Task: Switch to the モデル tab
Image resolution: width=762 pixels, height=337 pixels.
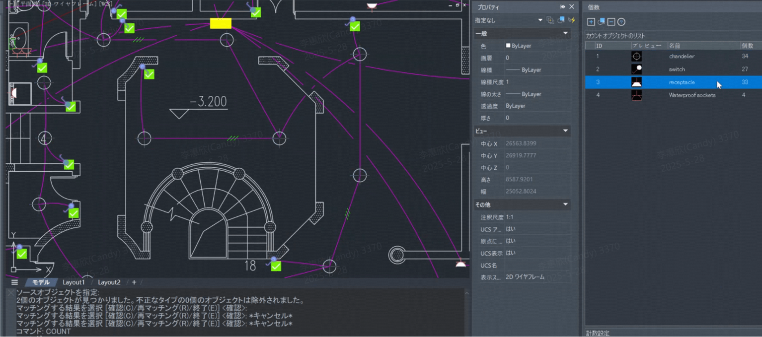Action: 41,282
